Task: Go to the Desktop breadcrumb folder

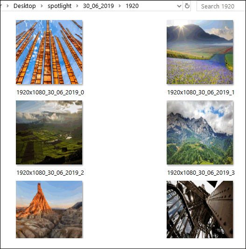Action: coord(25,6)
